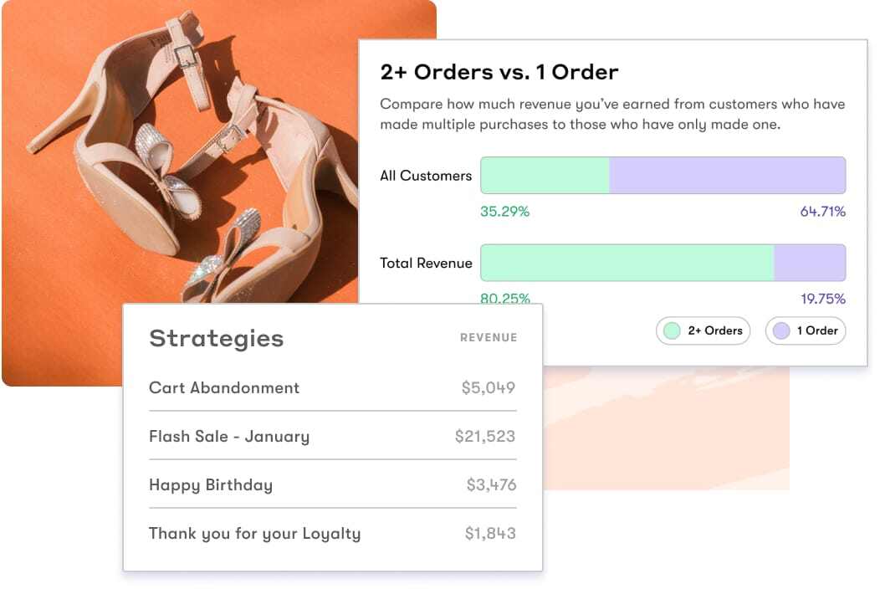Viewport: 880px width, 589px height.
Task: Click the 80.25% percentage label
Action: click(x=504, y=299)
